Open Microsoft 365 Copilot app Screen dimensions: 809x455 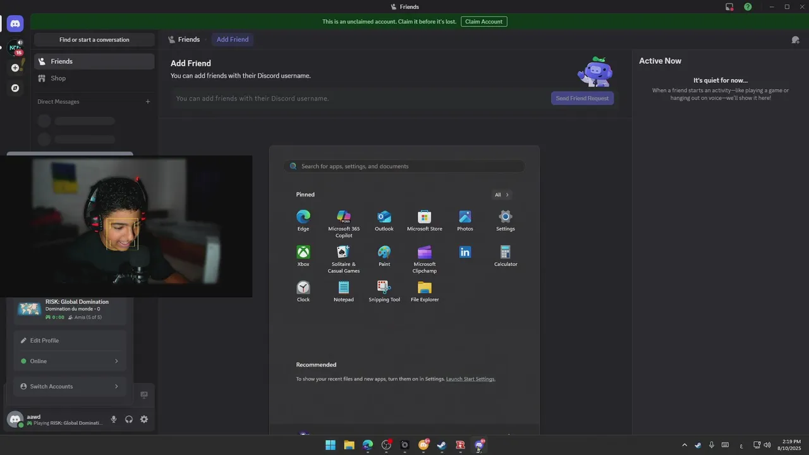(x=344, y=224)
